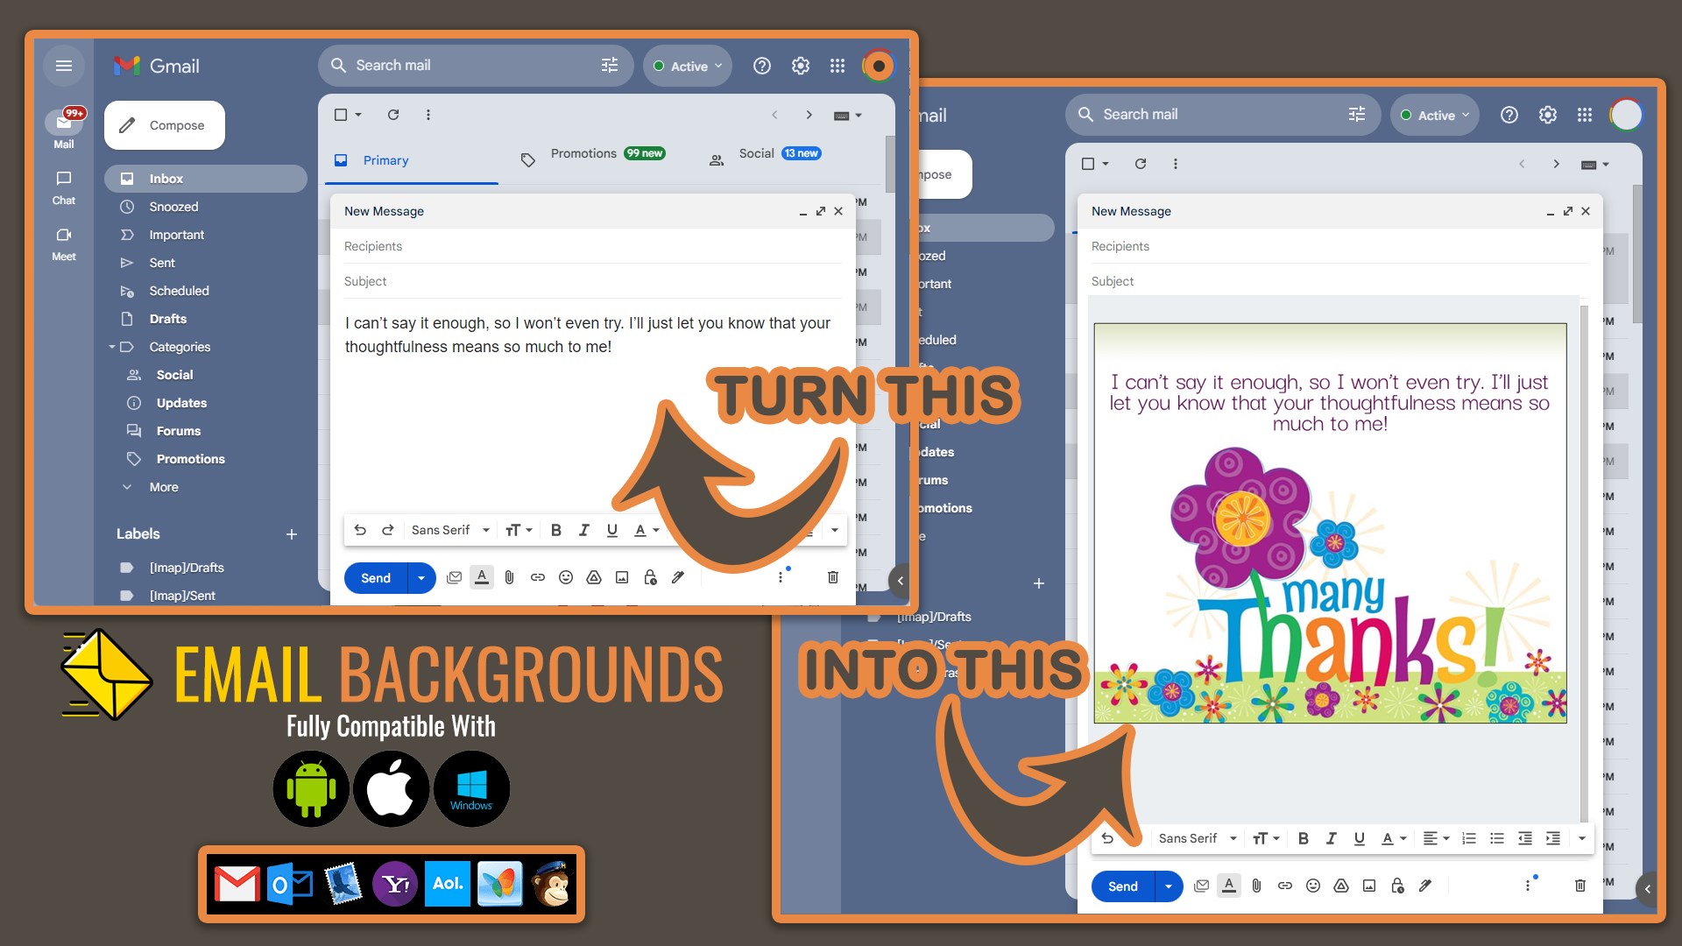Toggle the select-all checkbox in left inbox toolbar
This screenshot has width=1682, height=946.
342,115
